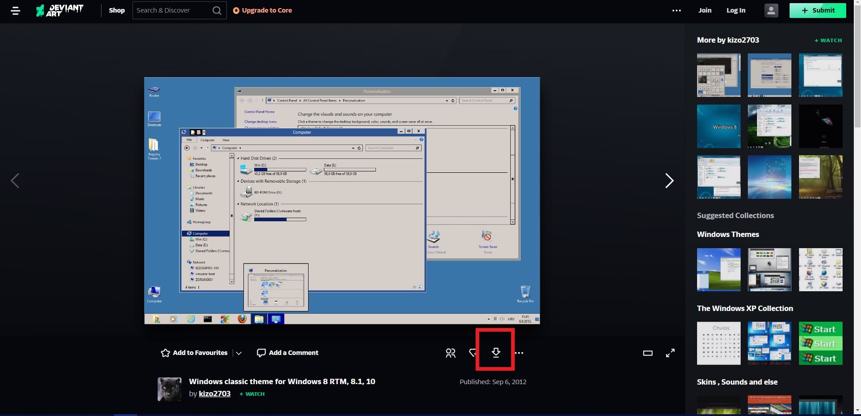Open the Windows Themes collection title
The height and width of the screenshot is (416, 861).
(x=728, y=234)
